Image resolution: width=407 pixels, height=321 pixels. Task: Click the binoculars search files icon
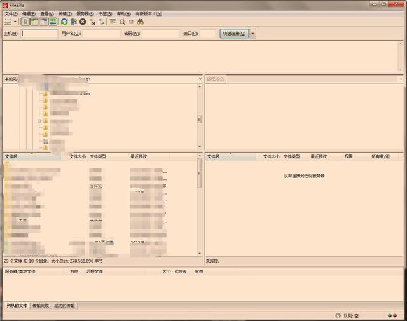(141, 22)
